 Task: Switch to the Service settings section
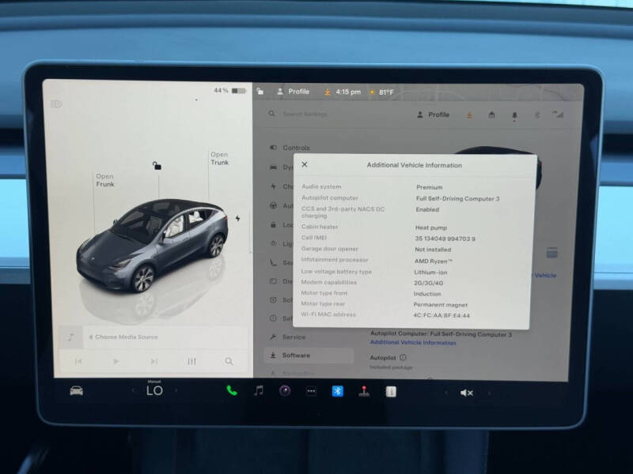coord(298,336)
